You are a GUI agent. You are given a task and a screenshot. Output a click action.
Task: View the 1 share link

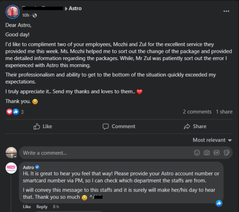coord(224,112)
